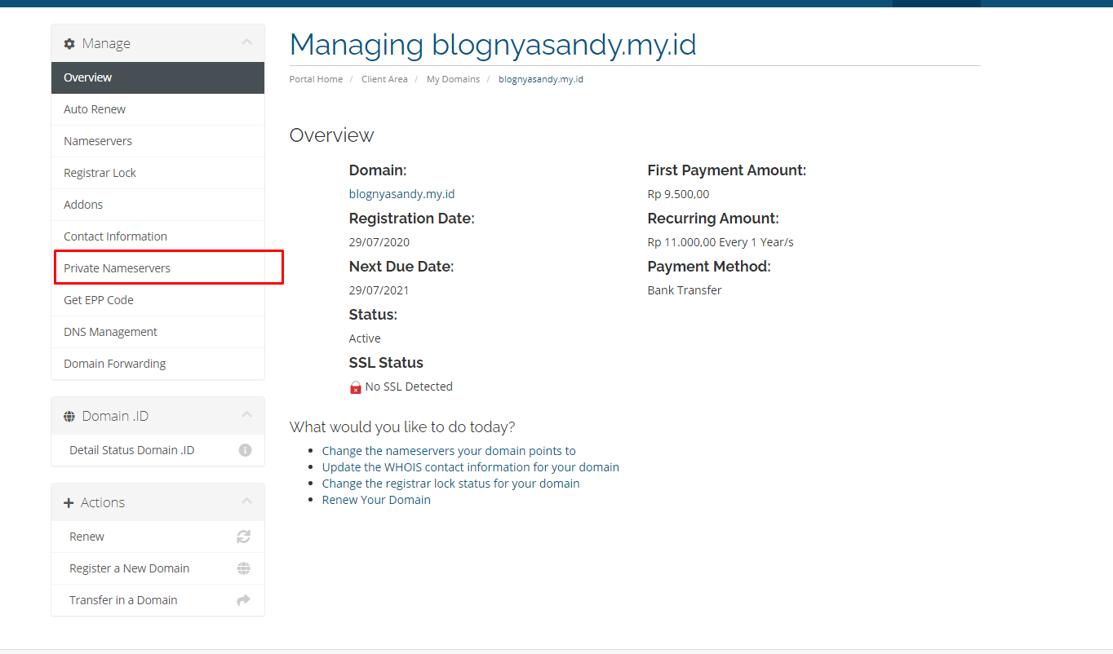This screenshot has width=1113, height=654.
Task: Click the blognyasandy.my.id breadcrumb
Action: 541,79
